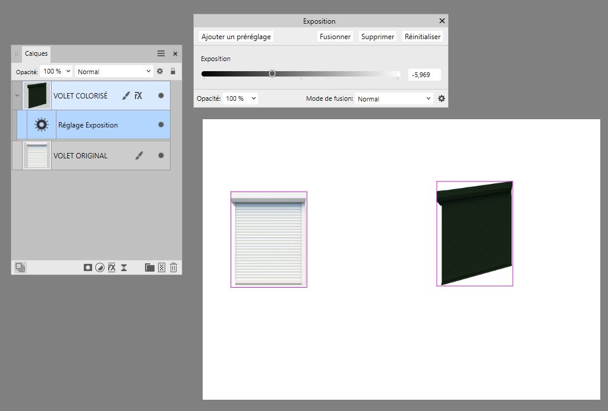Open the fx effects of VOLET COLORISÉ layer
The width and height of the screenshot is (608, 411).
click(138, 95)
